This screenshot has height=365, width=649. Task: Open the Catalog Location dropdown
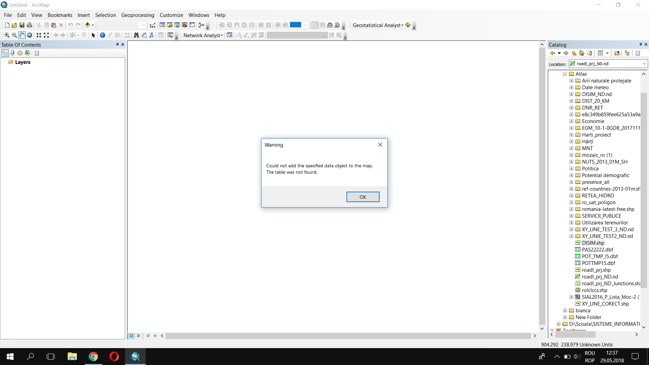coord(644,64)
